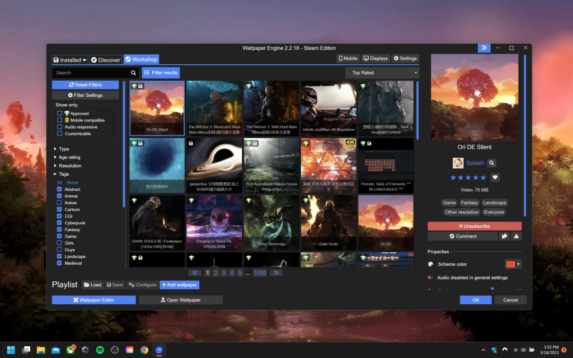Check the Customizable filter
The width and height of the screenshot is (573, 358).
coord(59,133)
